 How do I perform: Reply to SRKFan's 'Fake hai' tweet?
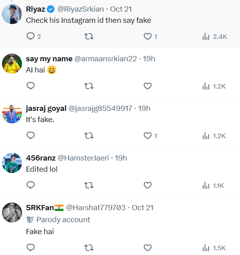pyautogui.click(x=31, y=247)
